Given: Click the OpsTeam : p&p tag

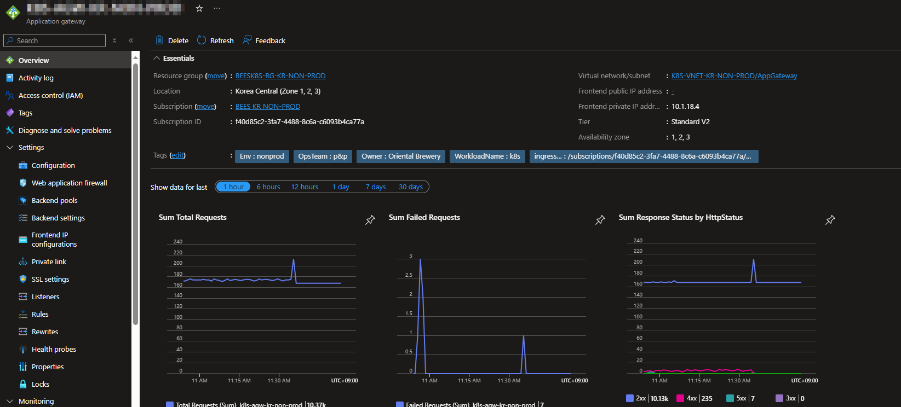Looking at the screenshot, I should pyautogui.click(x=323, y=156).
